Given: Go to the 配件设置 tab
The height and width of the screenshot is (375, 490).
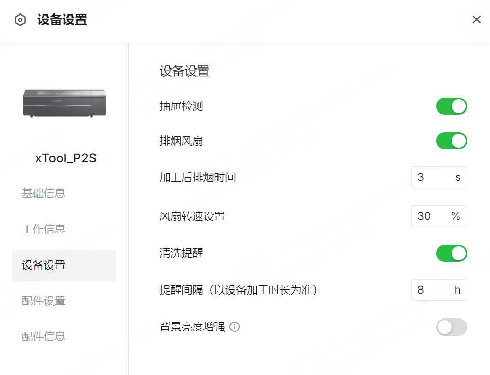Looking at the screenshot, I should pyautogui.click(x=44, y=301).
